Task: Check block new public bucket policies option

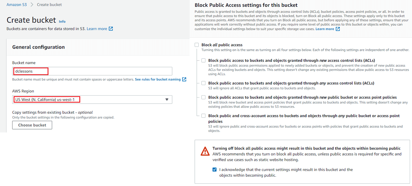Action: (x=203, y=97)
